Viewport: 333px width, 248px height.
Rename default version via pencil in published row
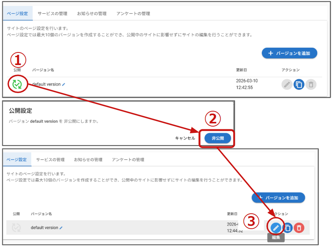pyautogui.click(x=64, y=84)
